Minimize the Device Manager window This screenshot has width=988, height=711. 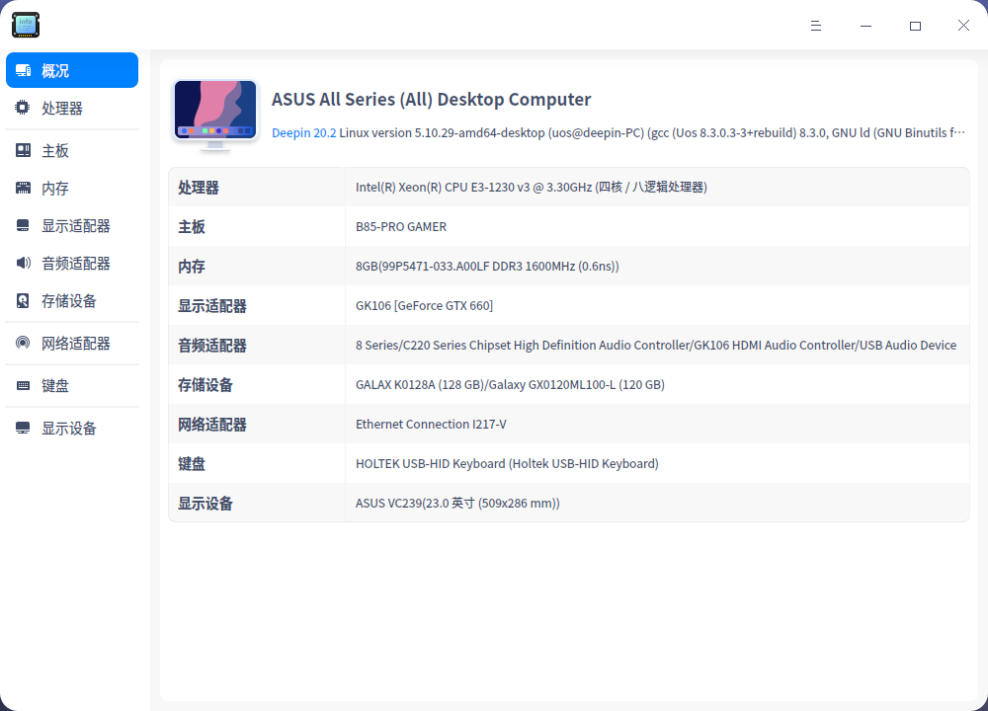click(x=865, y=26)
